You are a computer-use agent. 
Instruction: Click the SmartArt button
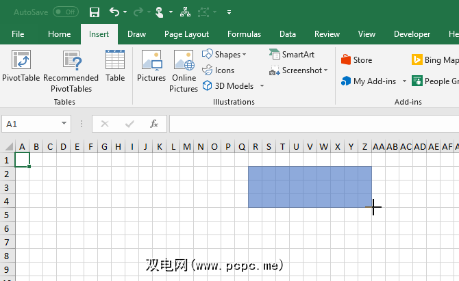[293, 55]
